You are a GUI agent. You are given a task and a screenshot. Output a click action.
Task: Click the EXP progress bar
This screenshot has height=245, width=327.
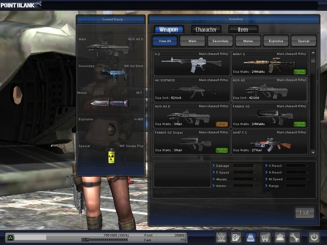pyautogui.click(x=109, y=240)
